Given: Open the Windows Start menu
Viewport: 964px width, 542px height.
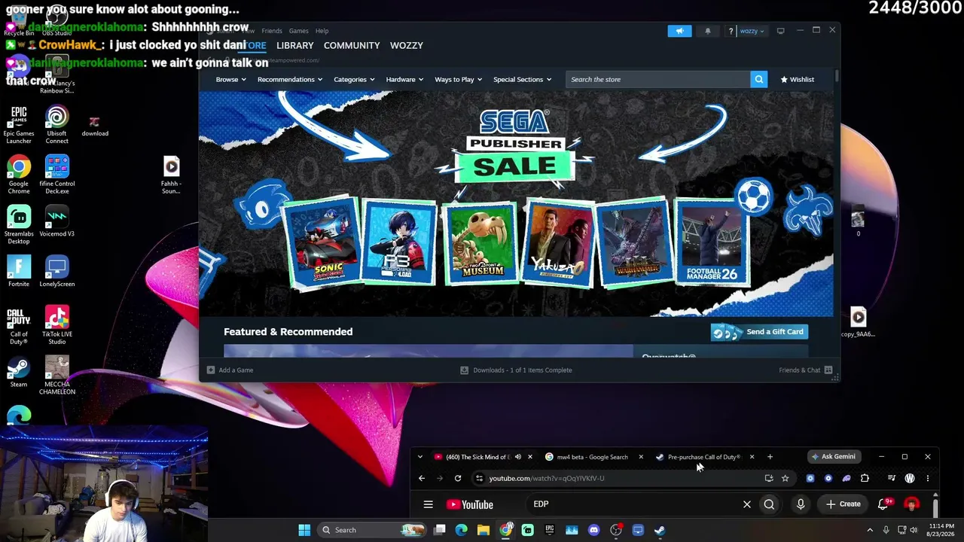Looking at the screenshot, I should click(x=304, y=530).
